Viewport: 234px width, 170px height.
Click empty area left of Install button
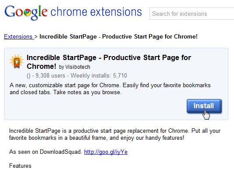click(x=97, y=106)
